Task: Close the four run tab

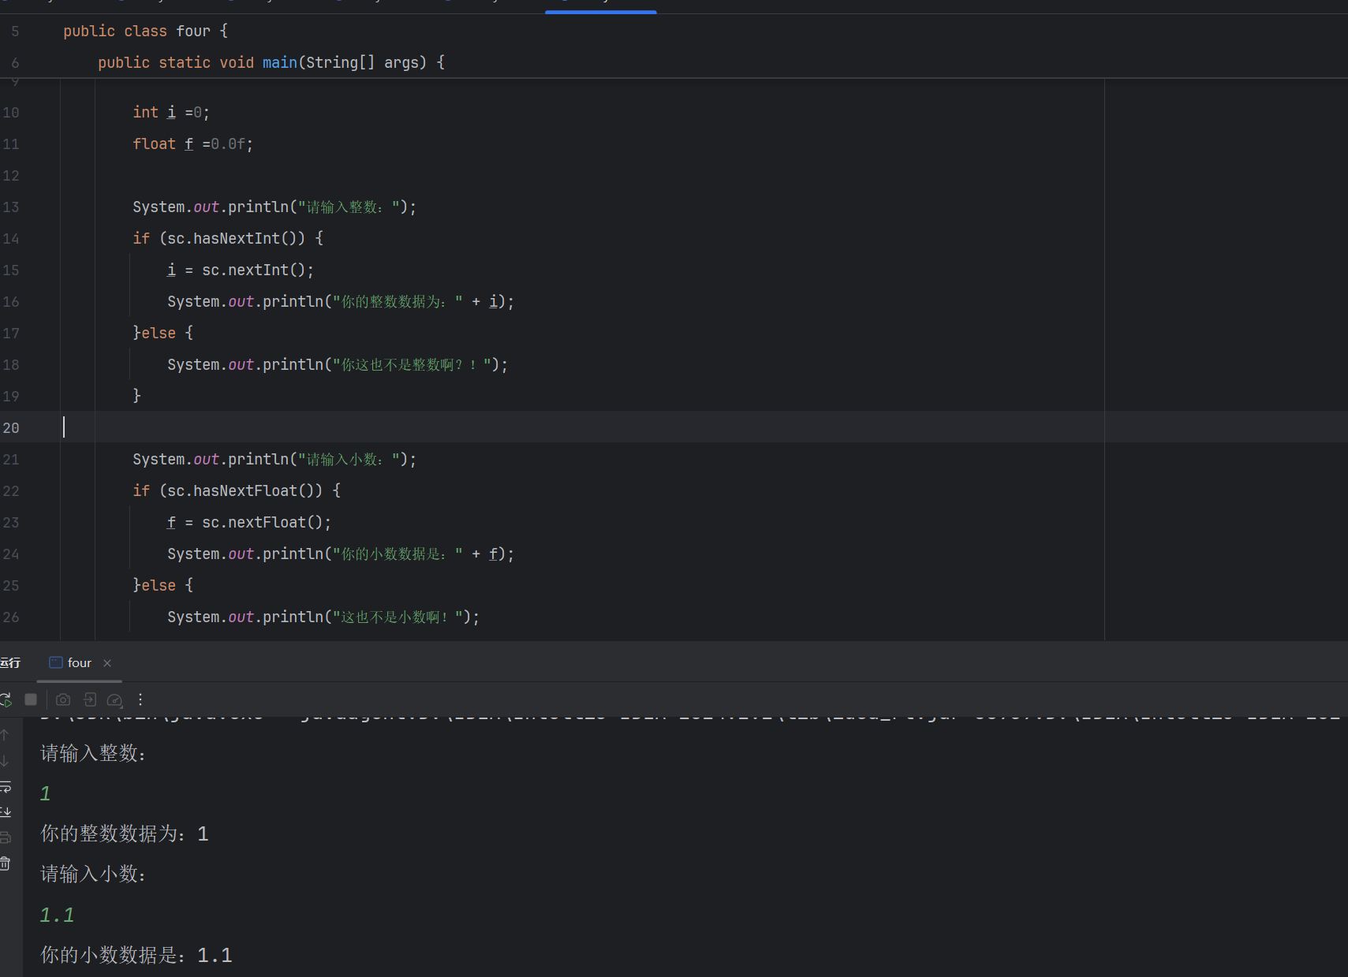Action: [x=107, y=663]
